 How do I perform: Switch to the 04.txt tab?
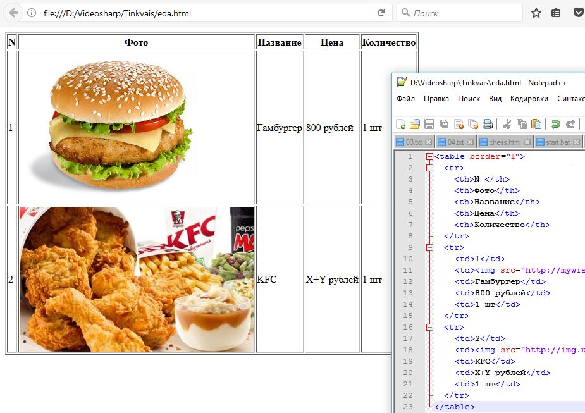[455, 142]
